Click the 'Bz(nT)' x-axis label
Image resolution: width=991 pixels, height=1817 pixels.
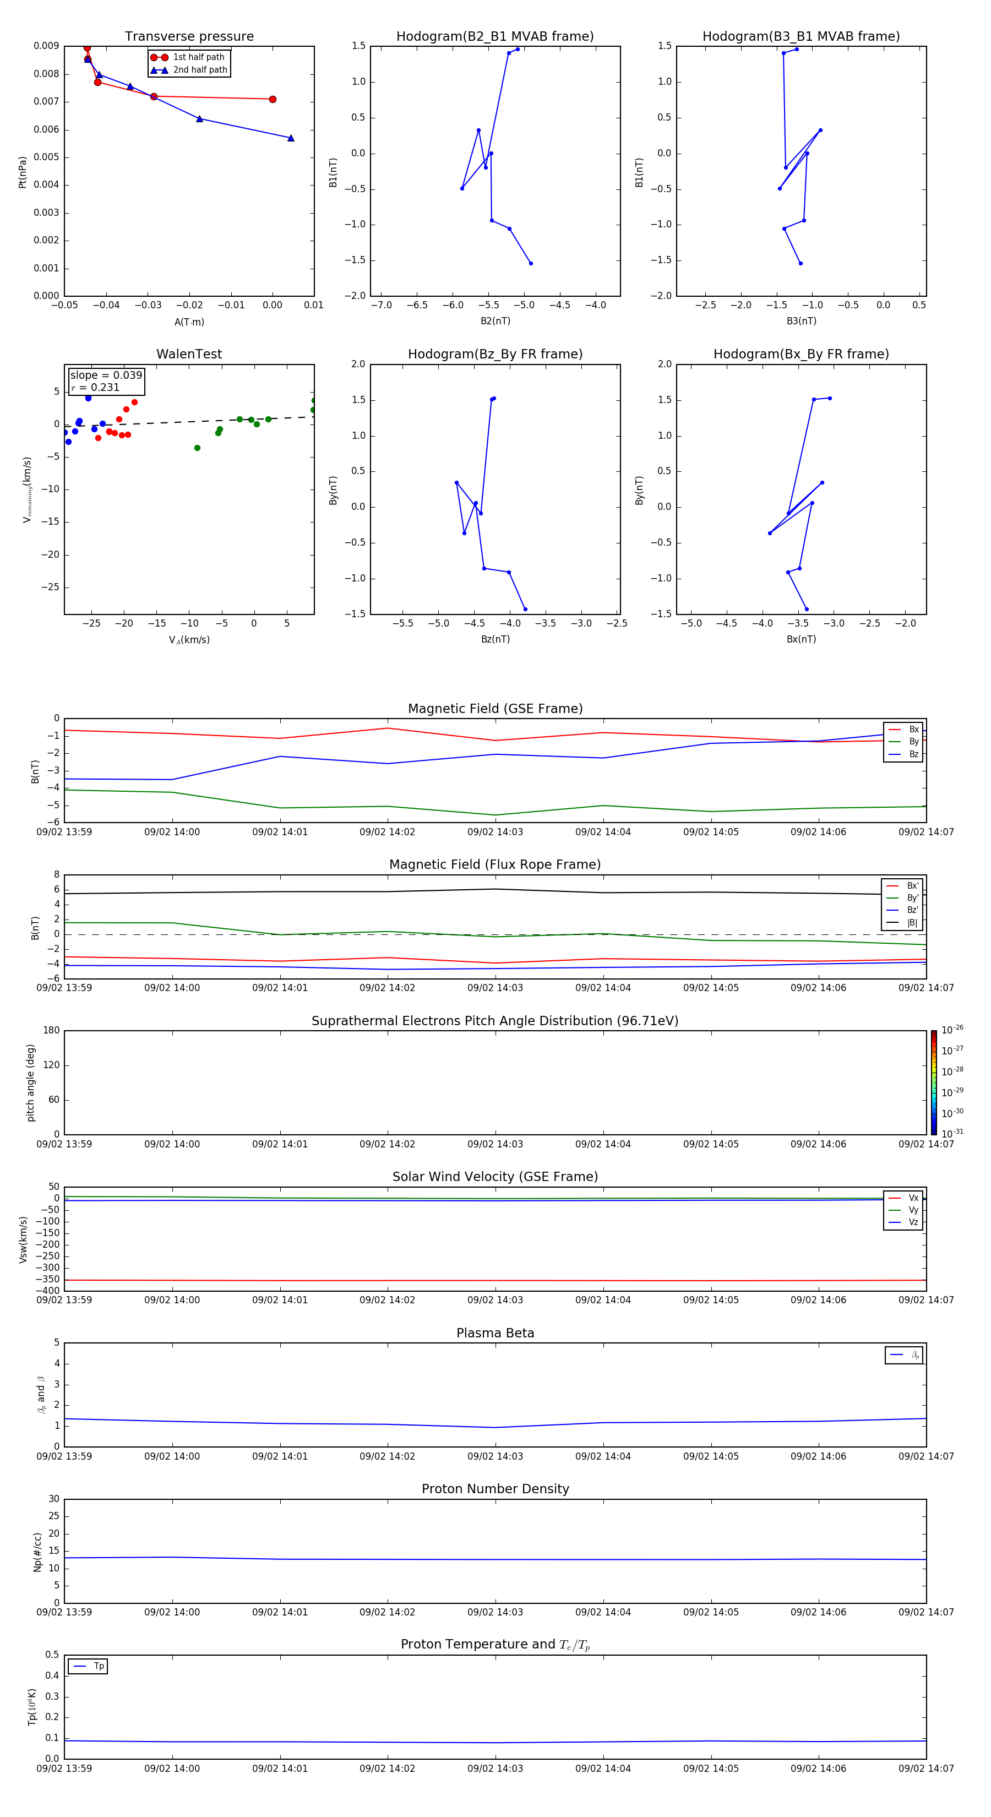[495, 639]
